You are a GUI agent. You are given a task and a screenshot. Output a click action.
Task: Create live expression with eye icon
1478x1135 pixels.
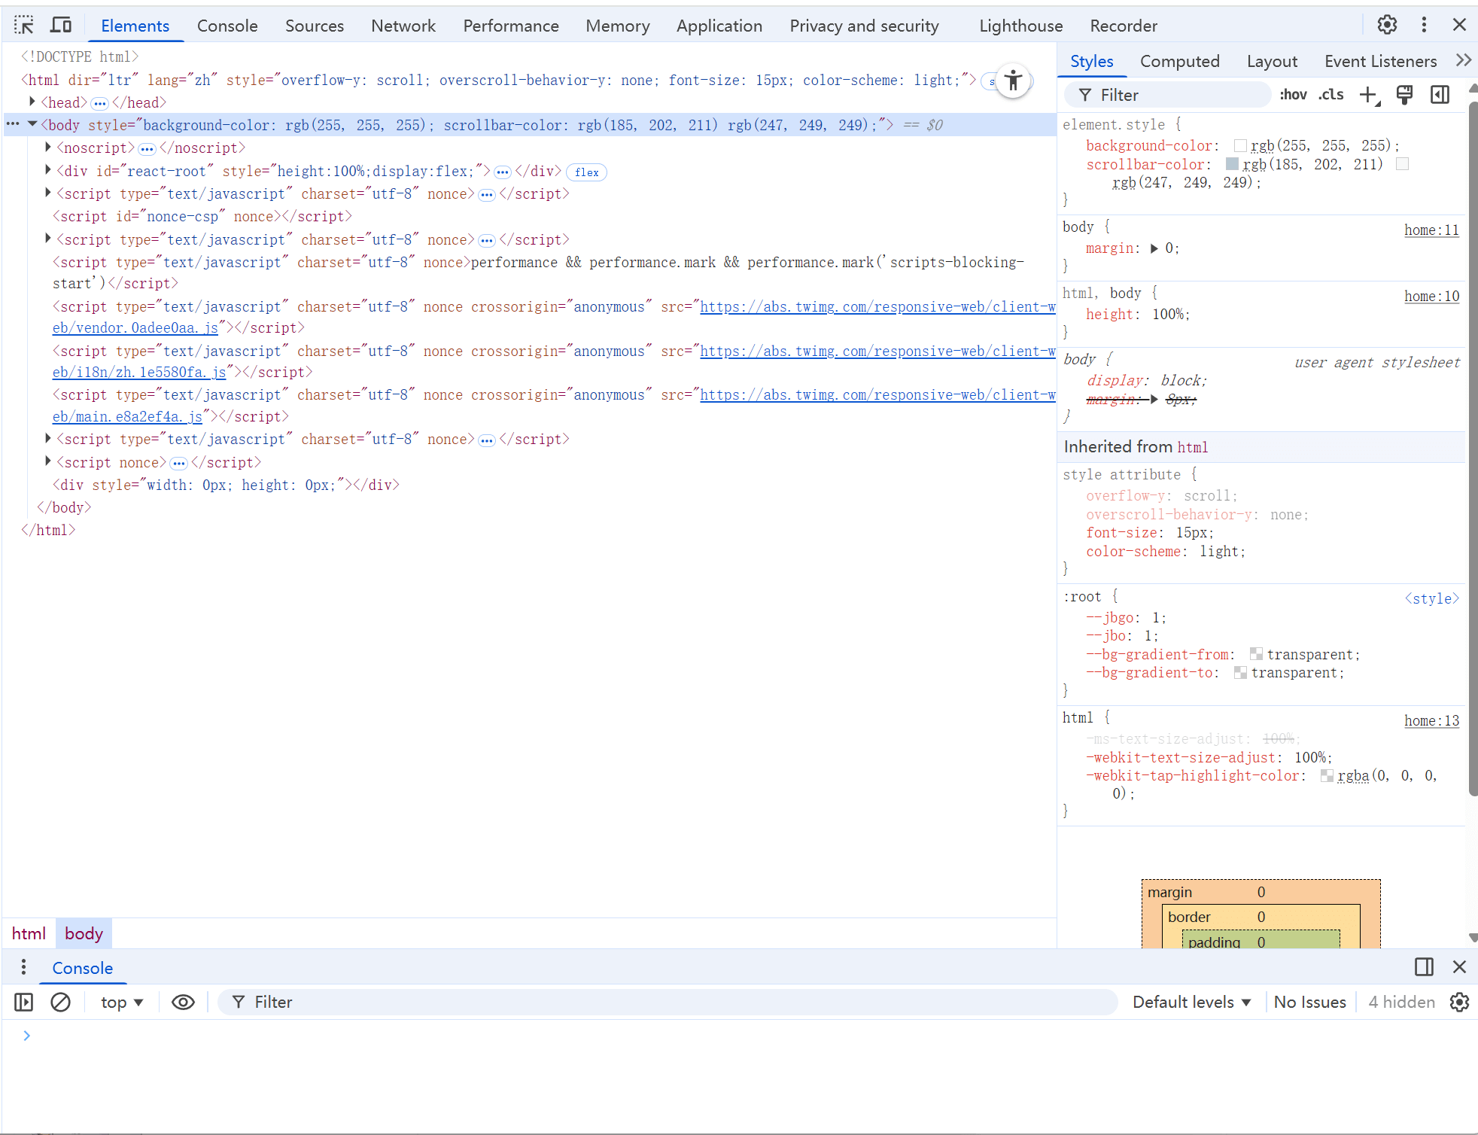tap(183, 1002)
